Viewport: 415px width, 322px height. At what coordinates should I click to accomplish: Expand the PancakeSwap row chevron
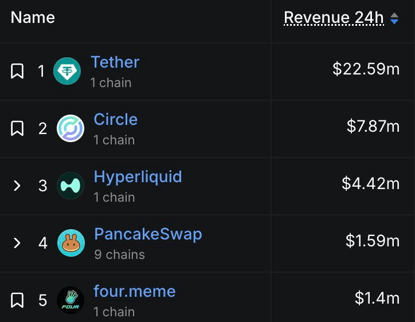tap(17, 243)
